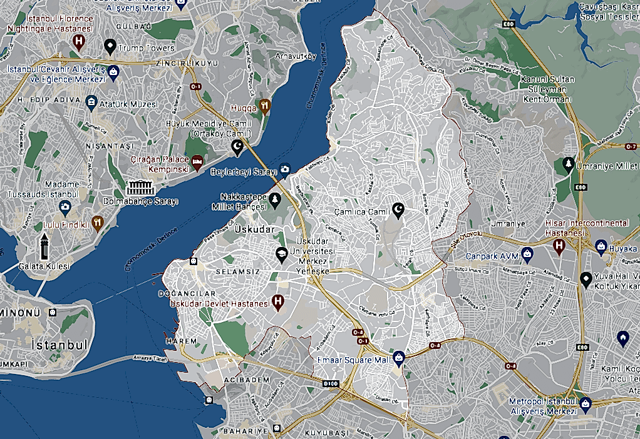This screenshot has width=640, height=439.
Task: Click the Dolmabahçe Sarayı palace icon
Action: [x=140, y=188]
